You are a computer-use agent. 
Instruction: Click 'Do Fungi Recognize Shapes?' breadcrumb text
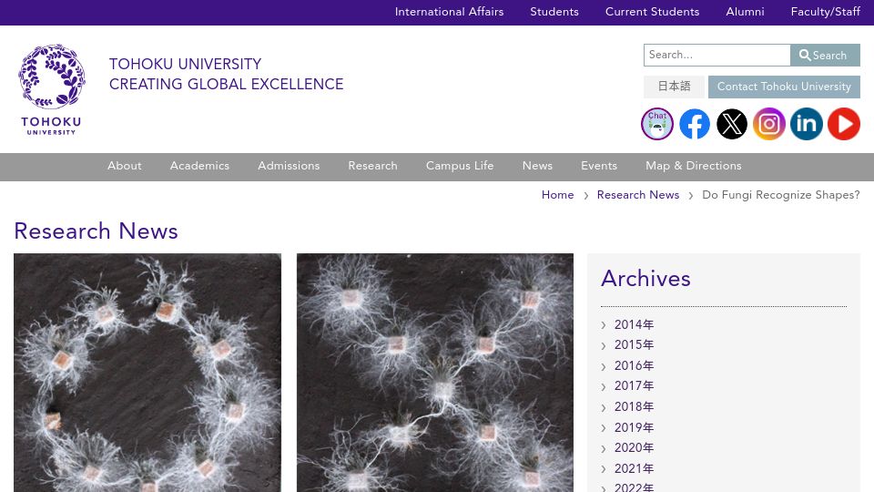pos(781,195)
